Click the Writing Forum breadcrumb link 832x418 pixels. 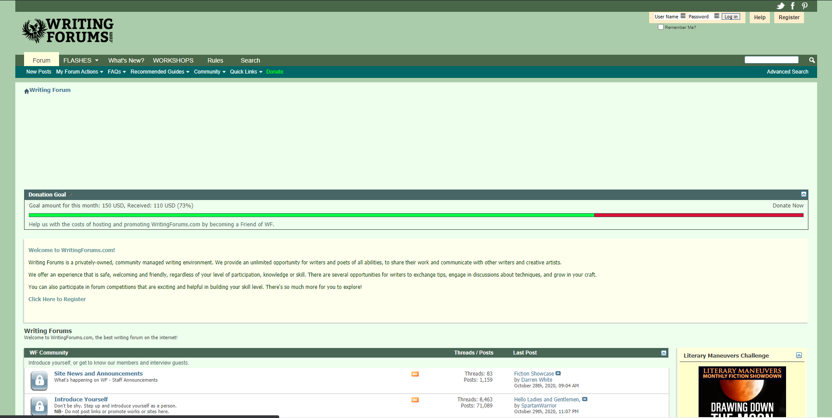tap(50, 90)
